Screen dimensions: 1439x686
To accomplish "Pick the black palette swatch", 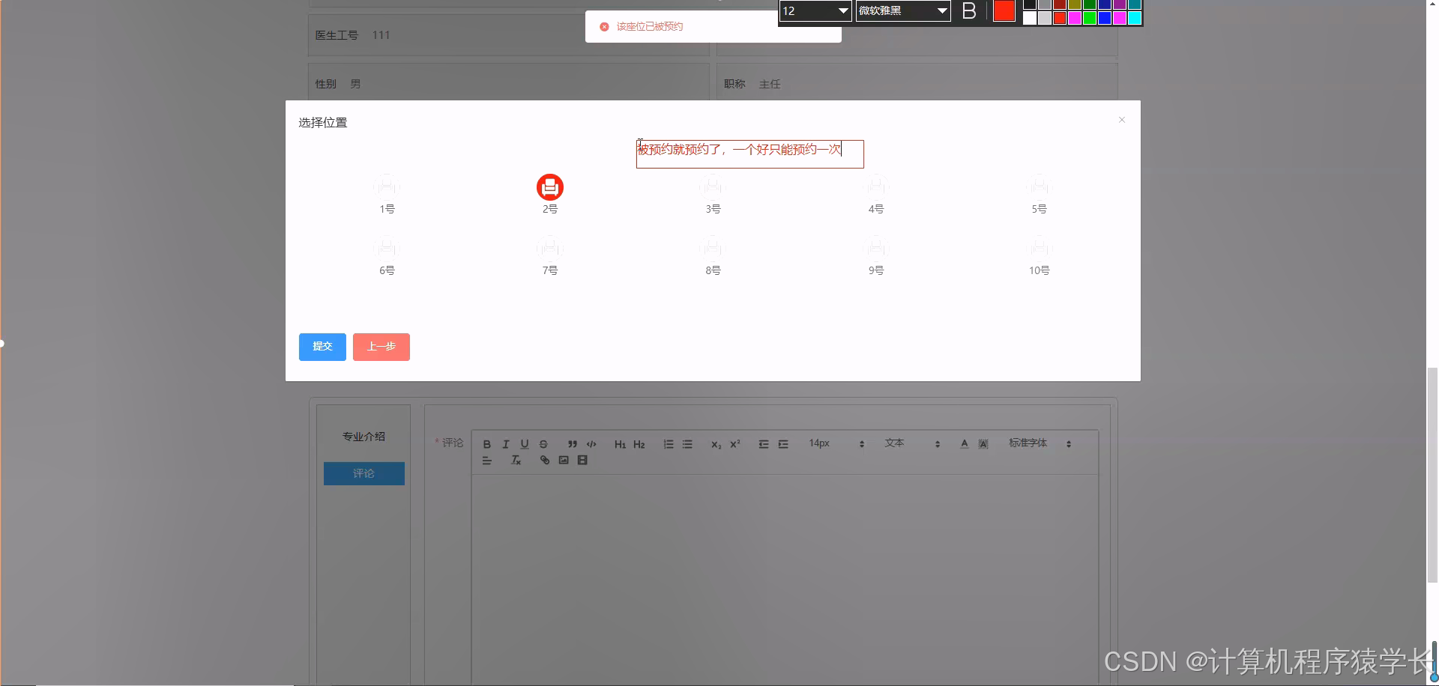I will (x=1030, y=4).
